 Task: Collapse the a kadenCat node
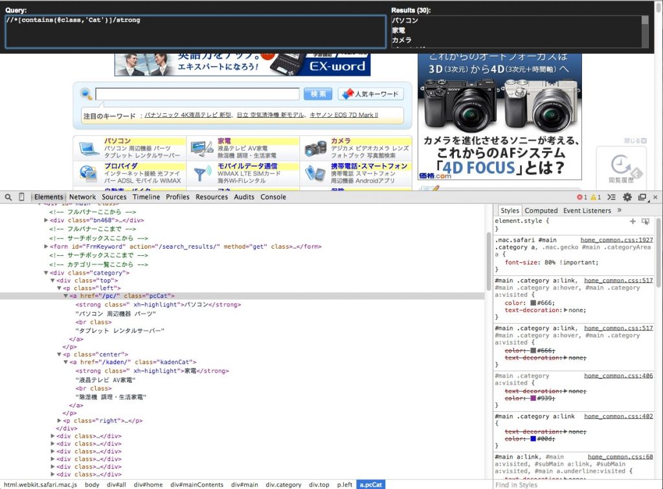[65, 362]
